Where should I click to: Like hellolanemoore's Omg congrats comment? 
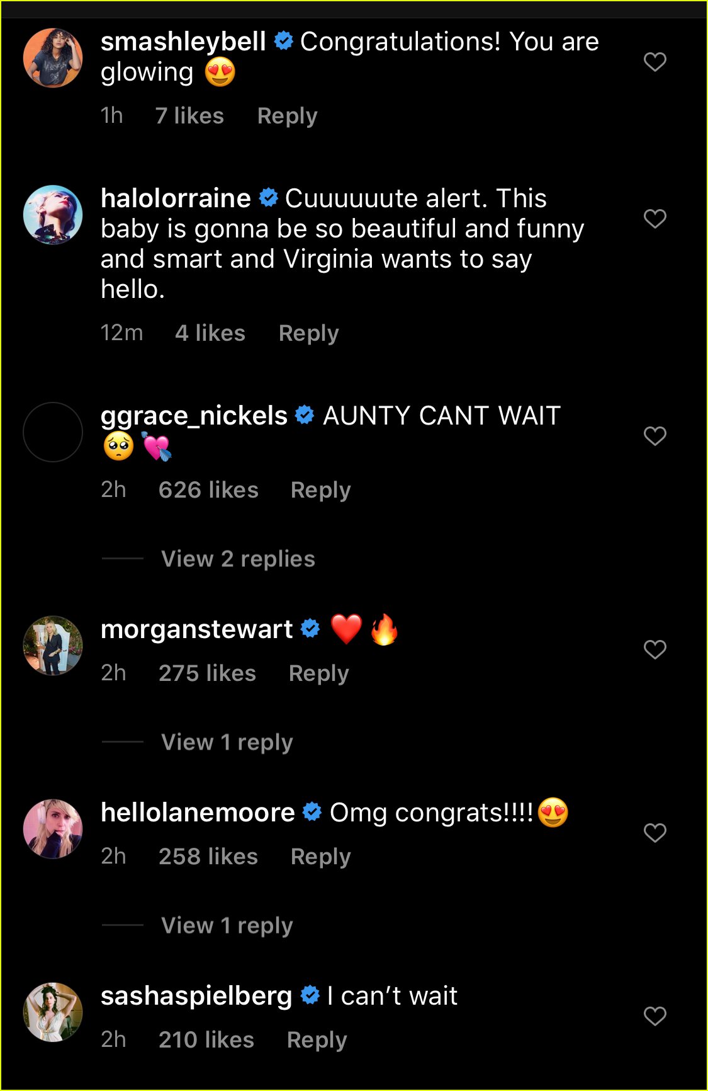coord(655,833)
